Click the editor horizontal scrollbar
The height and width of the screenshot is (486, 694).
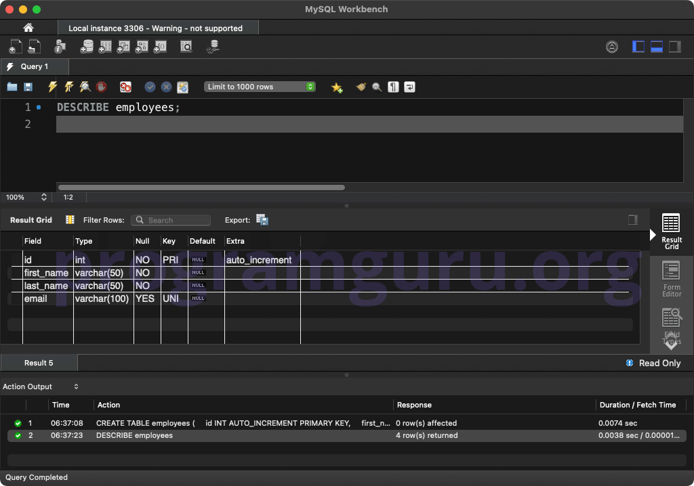(x=201, y=187)
